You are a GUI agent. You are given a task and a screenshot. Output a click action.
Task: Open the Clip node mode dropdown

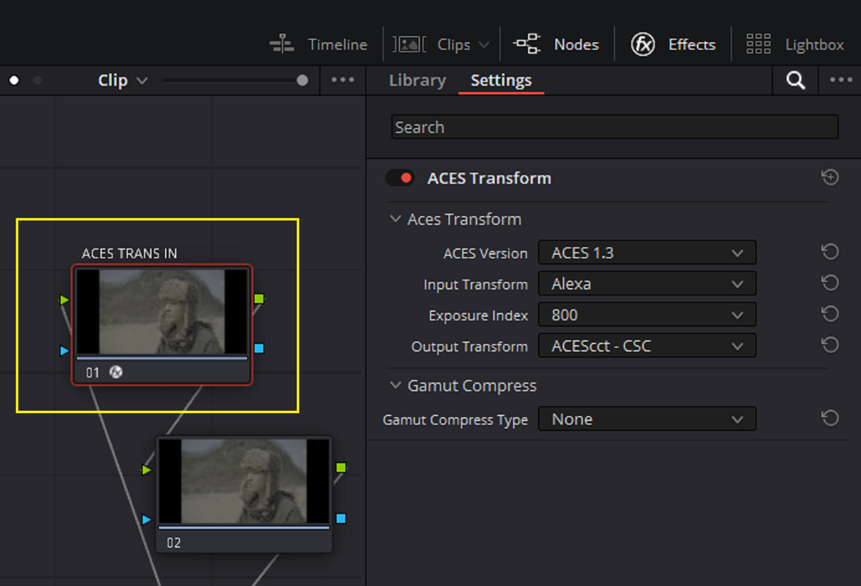coord(122,80)
